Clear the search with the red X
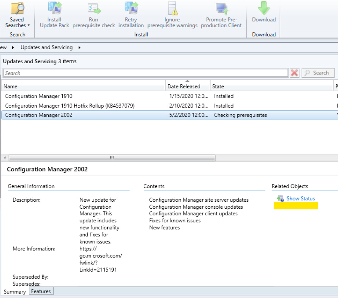The width and height of the screenshot is (338, 298). click(294, 73)
